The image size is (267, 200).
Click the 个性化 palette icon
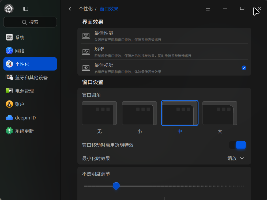(x=9, y=64)
